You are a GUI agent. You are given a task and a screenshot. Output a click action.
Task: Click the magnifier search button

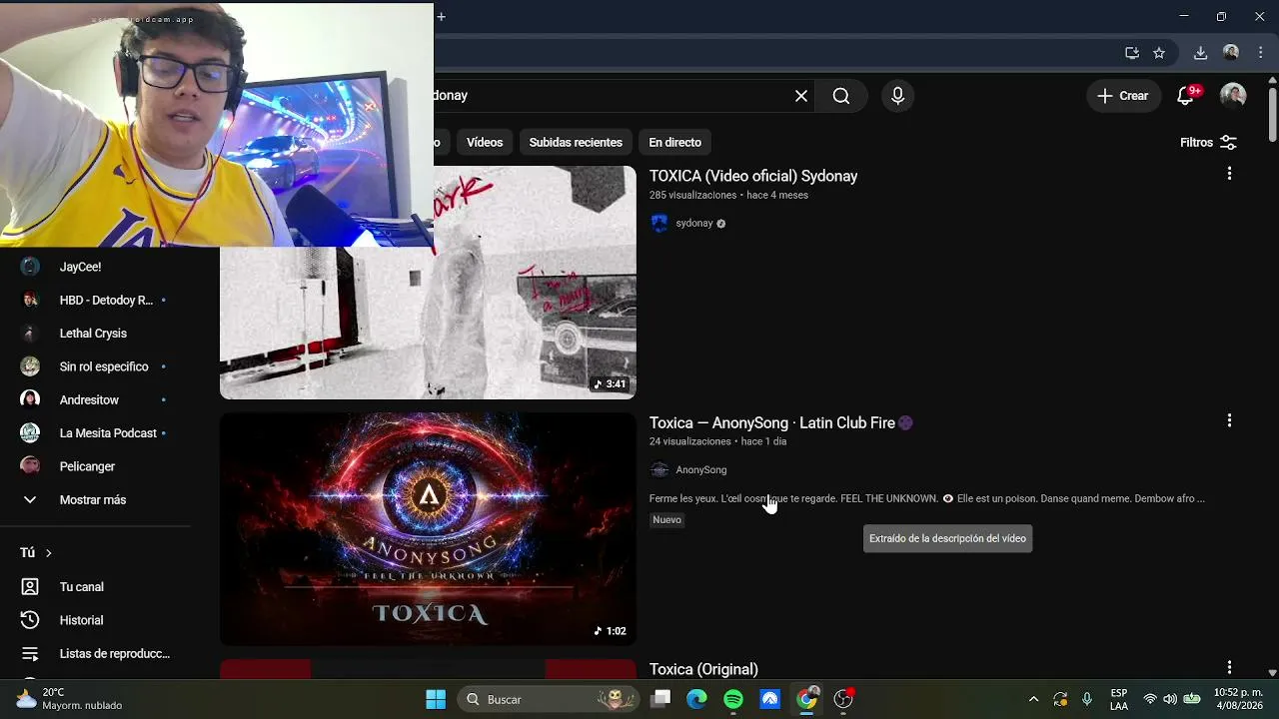[x=841, y=96]
